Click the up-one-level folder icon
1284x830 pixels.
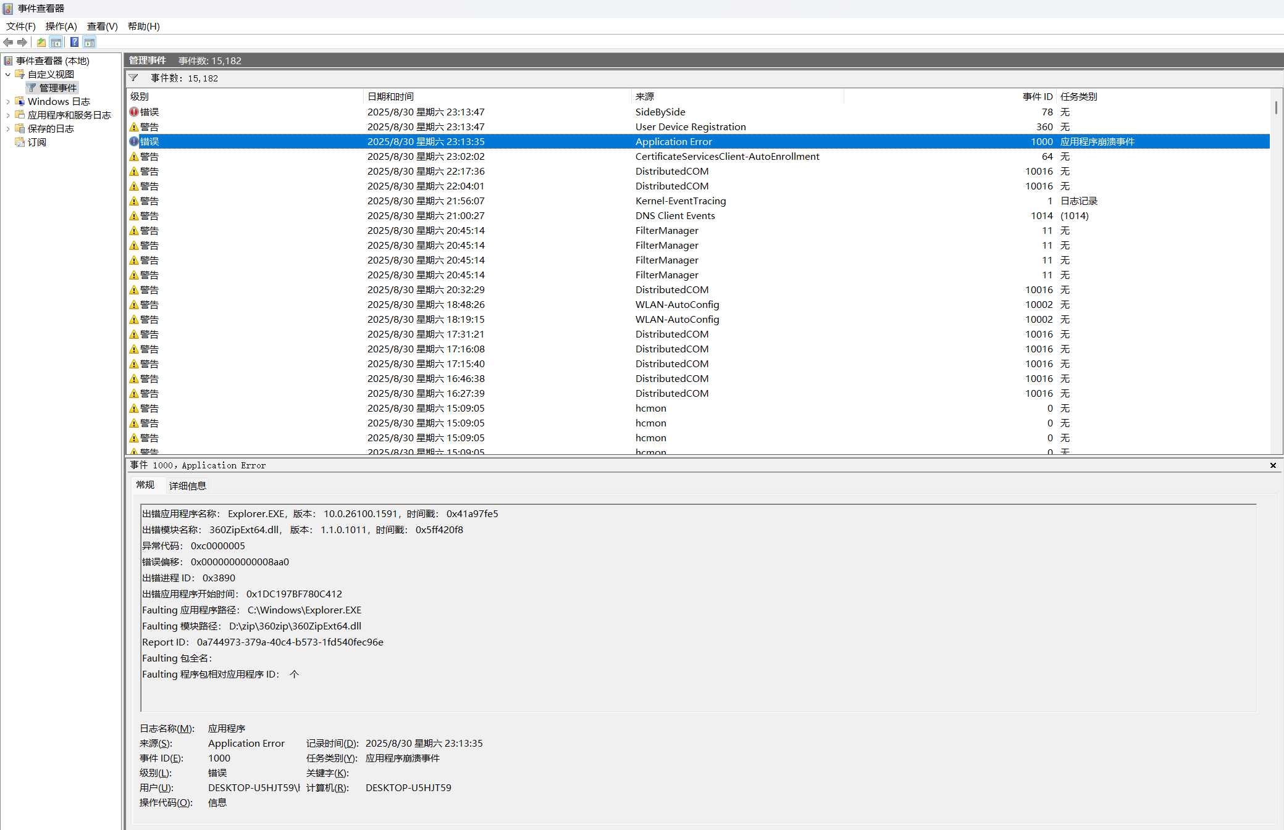(41, 42)
